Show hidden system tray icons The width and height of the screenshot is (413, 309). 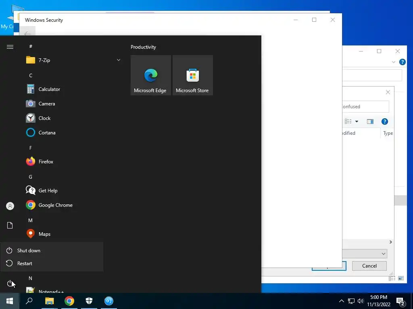click(x=341, y=301)
